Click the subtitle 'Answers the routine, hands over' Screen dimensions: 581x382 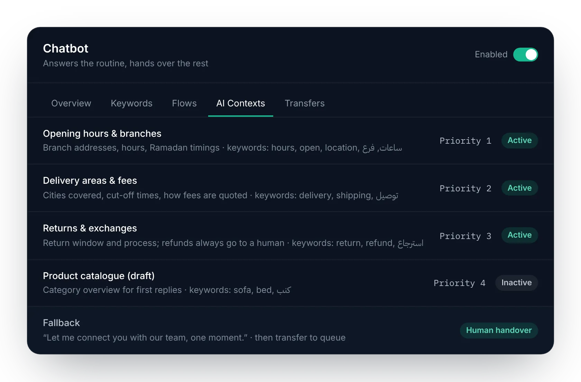pyautogui.click(x=126, y=64)
